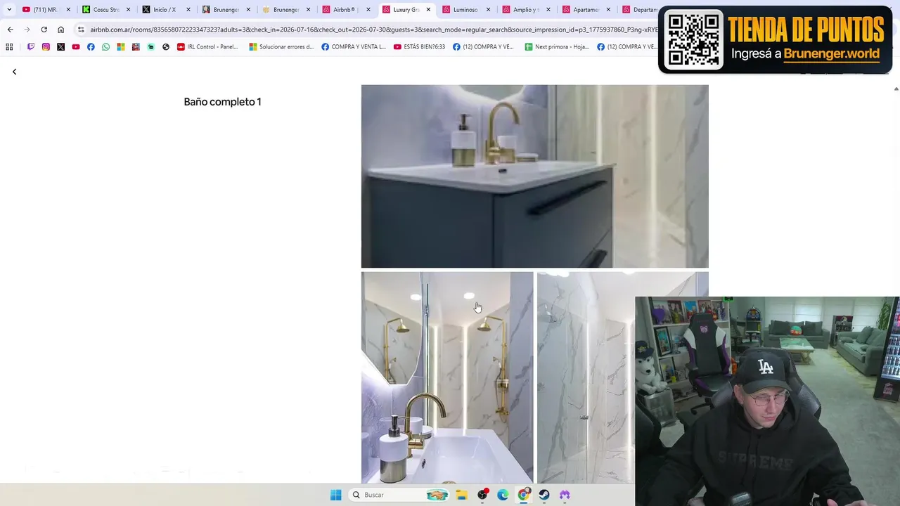The height and width of the screenshot is (506, 900).
Task: Click the browser Forward arrow
Action: [x=27, y=30]
